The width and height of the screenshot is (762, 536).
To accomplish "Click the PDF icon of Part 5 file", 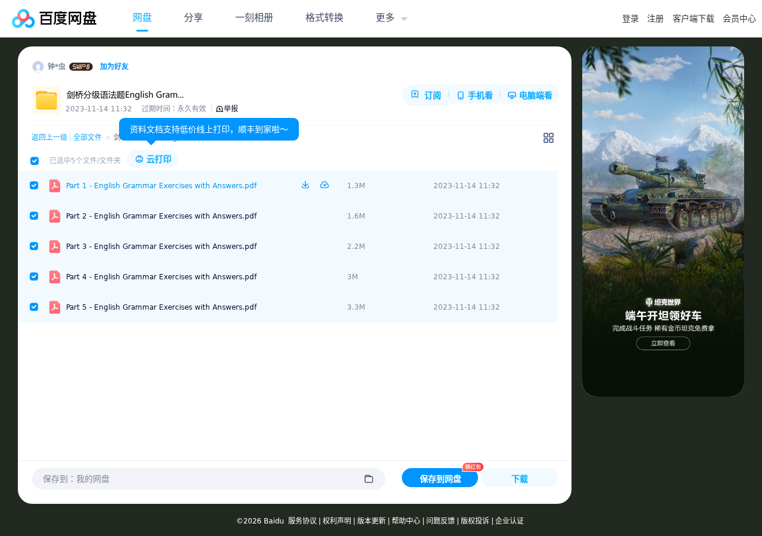I will click(x=55, y=307).
